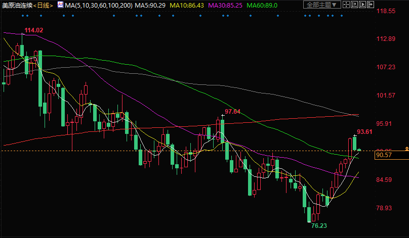Click the first blue news marker dot
Image resolution: width=409 pixels, height=238 pixels.
23,16
